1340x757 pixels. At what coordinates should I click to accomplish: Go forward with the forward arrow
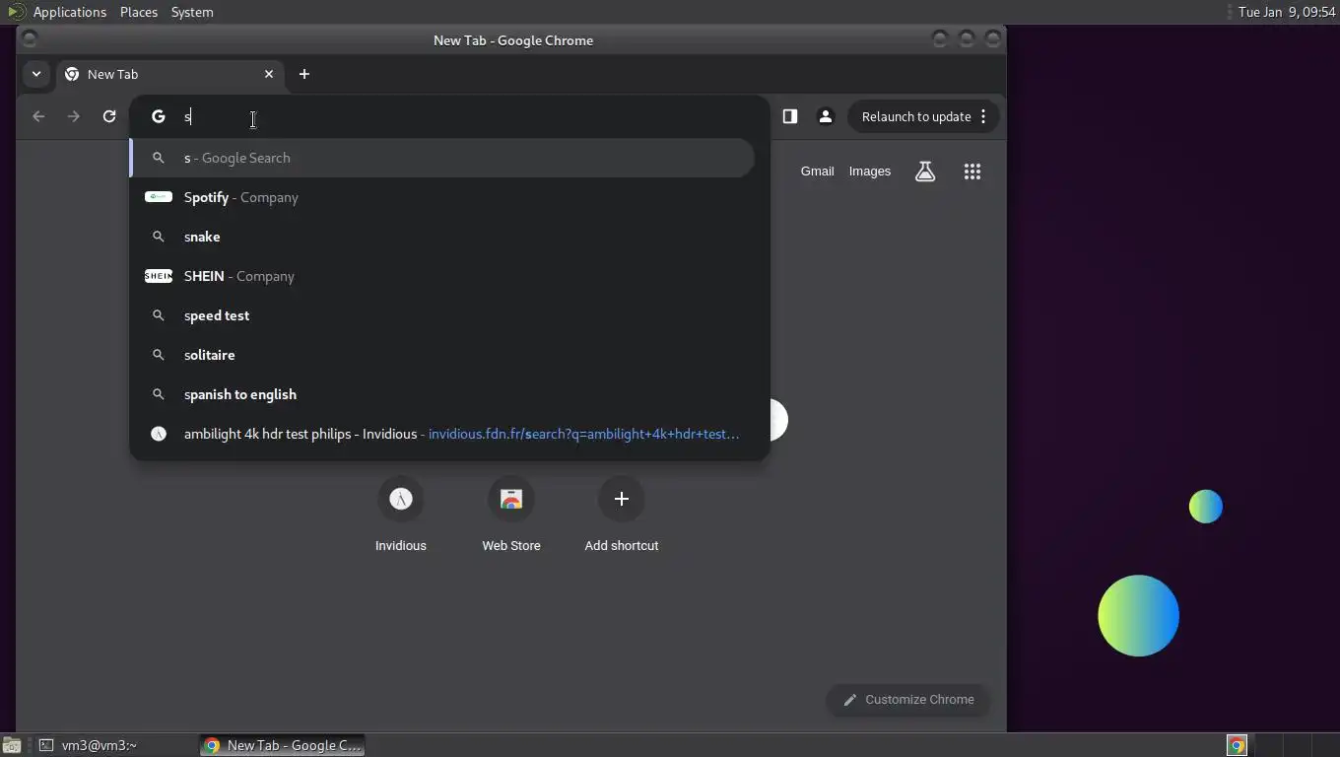[x=74, y=116]
